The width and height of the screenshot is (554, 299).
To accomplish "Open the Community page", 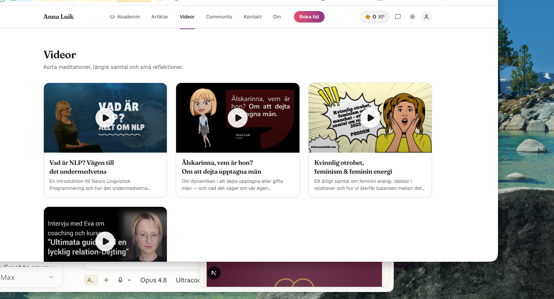I will pyautogui.click(x=219, y=17).
